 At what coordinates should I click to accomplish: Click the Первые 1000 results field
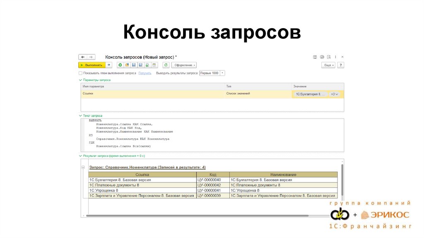210,73
